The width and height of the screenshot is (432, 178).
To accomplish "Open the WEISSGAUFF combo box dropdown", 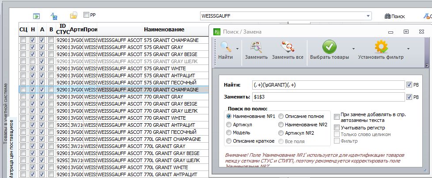I will (x=368, y=16).
